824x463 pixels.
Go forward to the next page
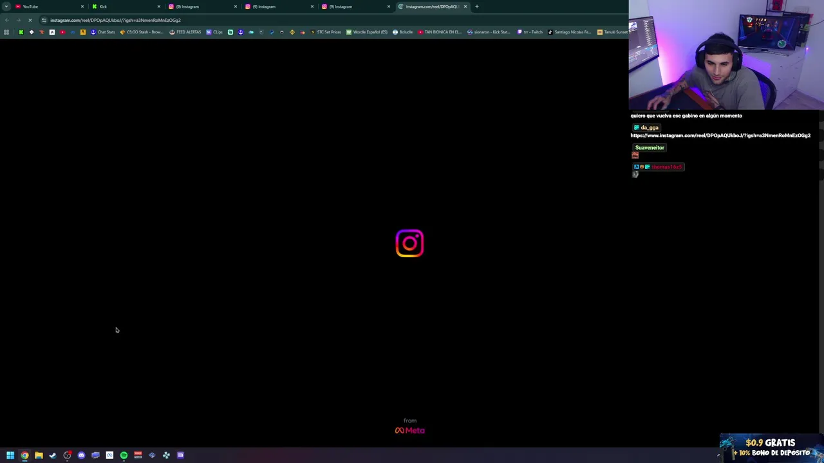[x=18, y=20]
